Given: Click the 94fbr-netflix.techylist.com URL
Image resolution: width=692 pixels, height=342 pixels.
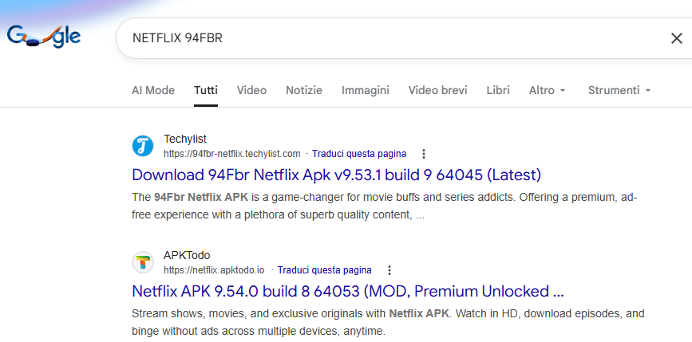Looking at the screenshot, I should (x=232, y=154).
